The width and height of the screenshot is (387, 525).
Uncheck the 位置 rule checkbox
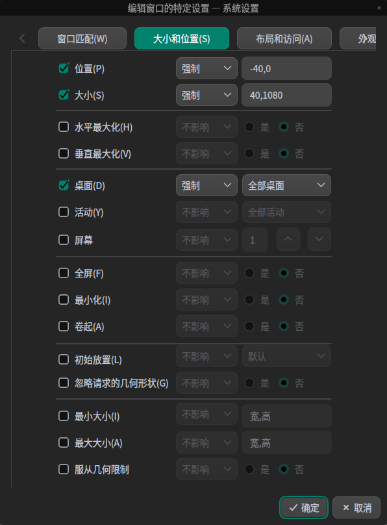(x=63, y=68)
